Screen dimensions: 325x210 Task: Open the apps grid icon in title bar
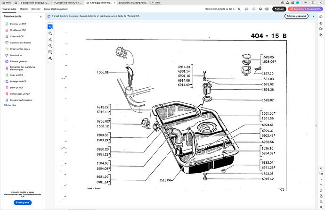pyautogui.click(x=292, y=3)
